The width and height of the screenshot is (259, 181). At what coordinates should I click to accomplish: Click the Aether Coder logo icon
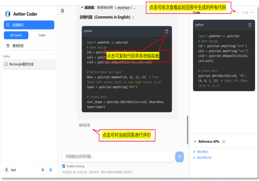(8, 14)
